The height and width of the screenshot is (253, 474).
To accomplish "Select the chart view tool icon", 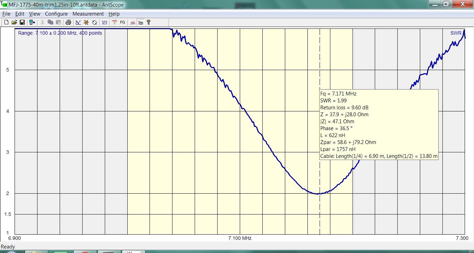I will 78,22.
